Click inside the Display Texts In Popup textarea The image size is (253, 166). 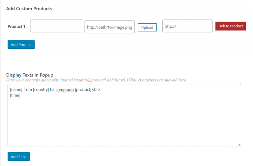(124, 115)
